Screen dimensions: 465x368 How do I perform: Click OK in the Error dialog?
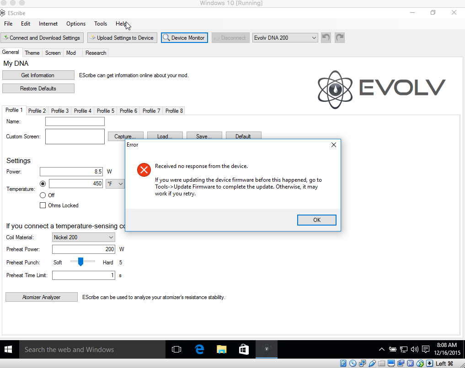317,220
